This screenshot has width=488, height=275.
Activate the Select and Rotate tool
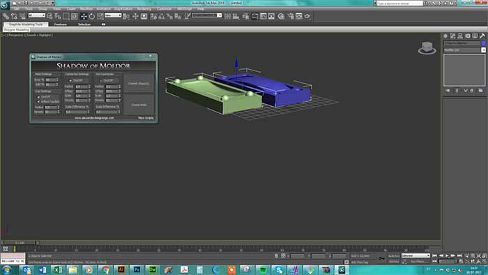click(92, 16)
